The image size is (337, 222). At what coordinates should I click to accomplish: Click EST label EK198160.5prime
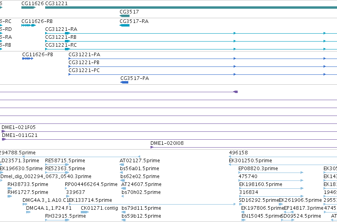(x=261, y=184)
